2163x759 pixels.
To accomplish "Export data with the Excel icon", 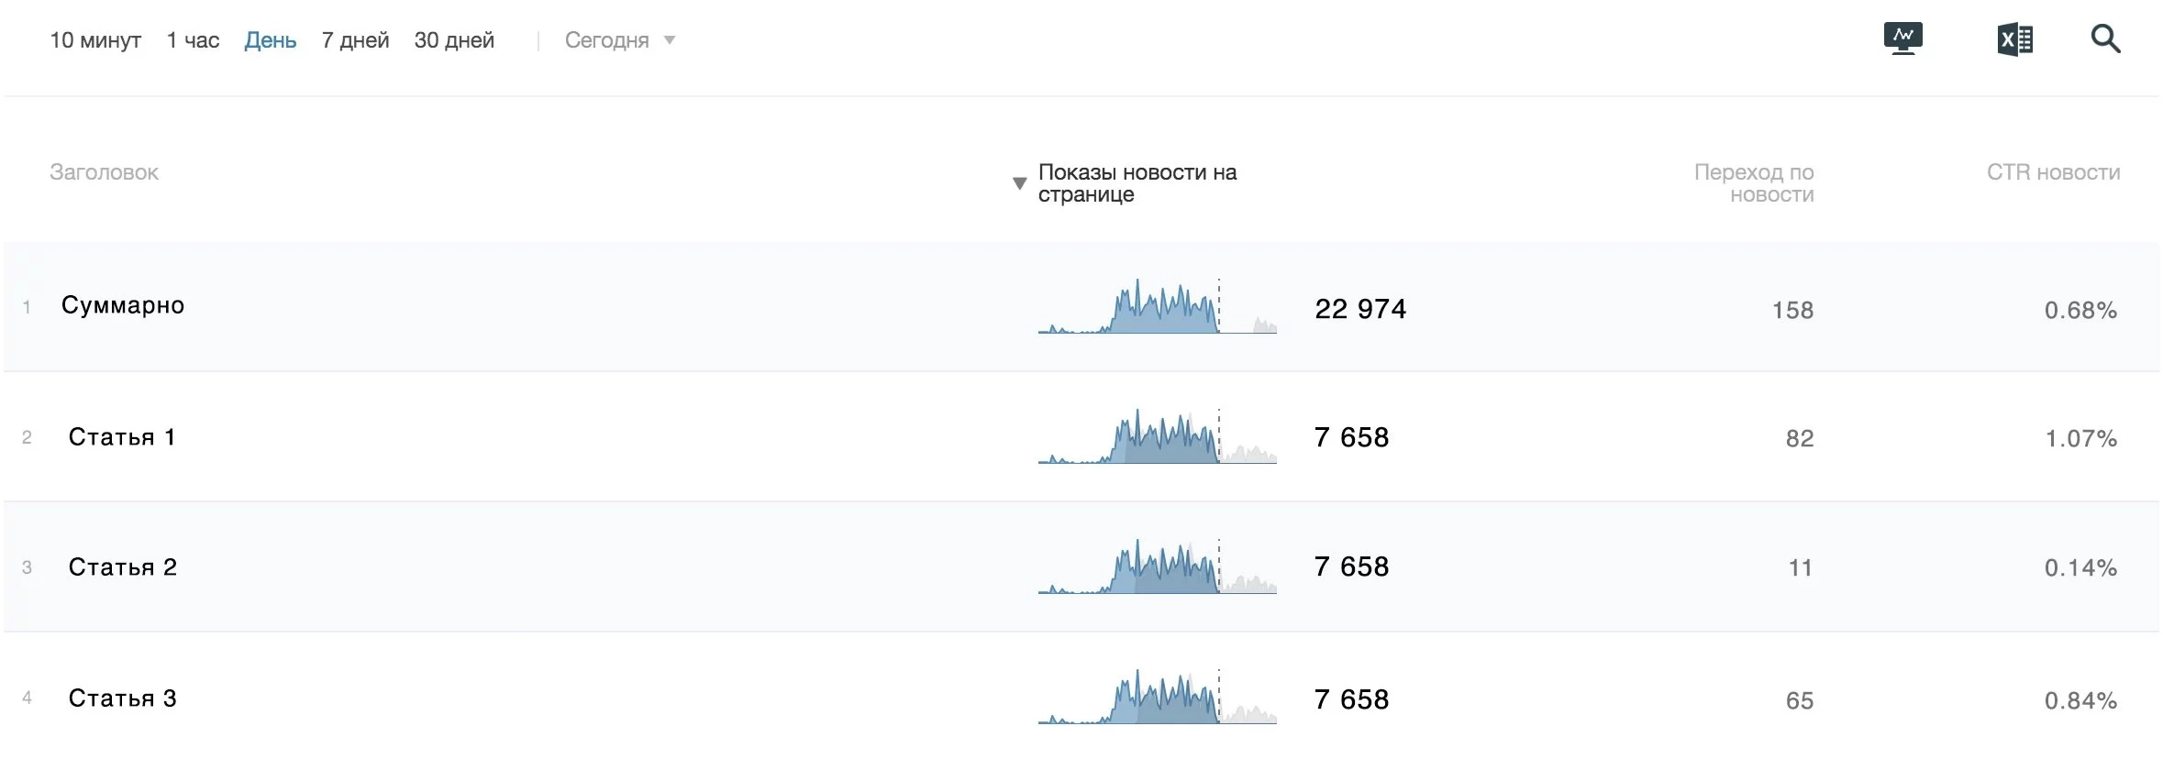I will (2014, 39).
